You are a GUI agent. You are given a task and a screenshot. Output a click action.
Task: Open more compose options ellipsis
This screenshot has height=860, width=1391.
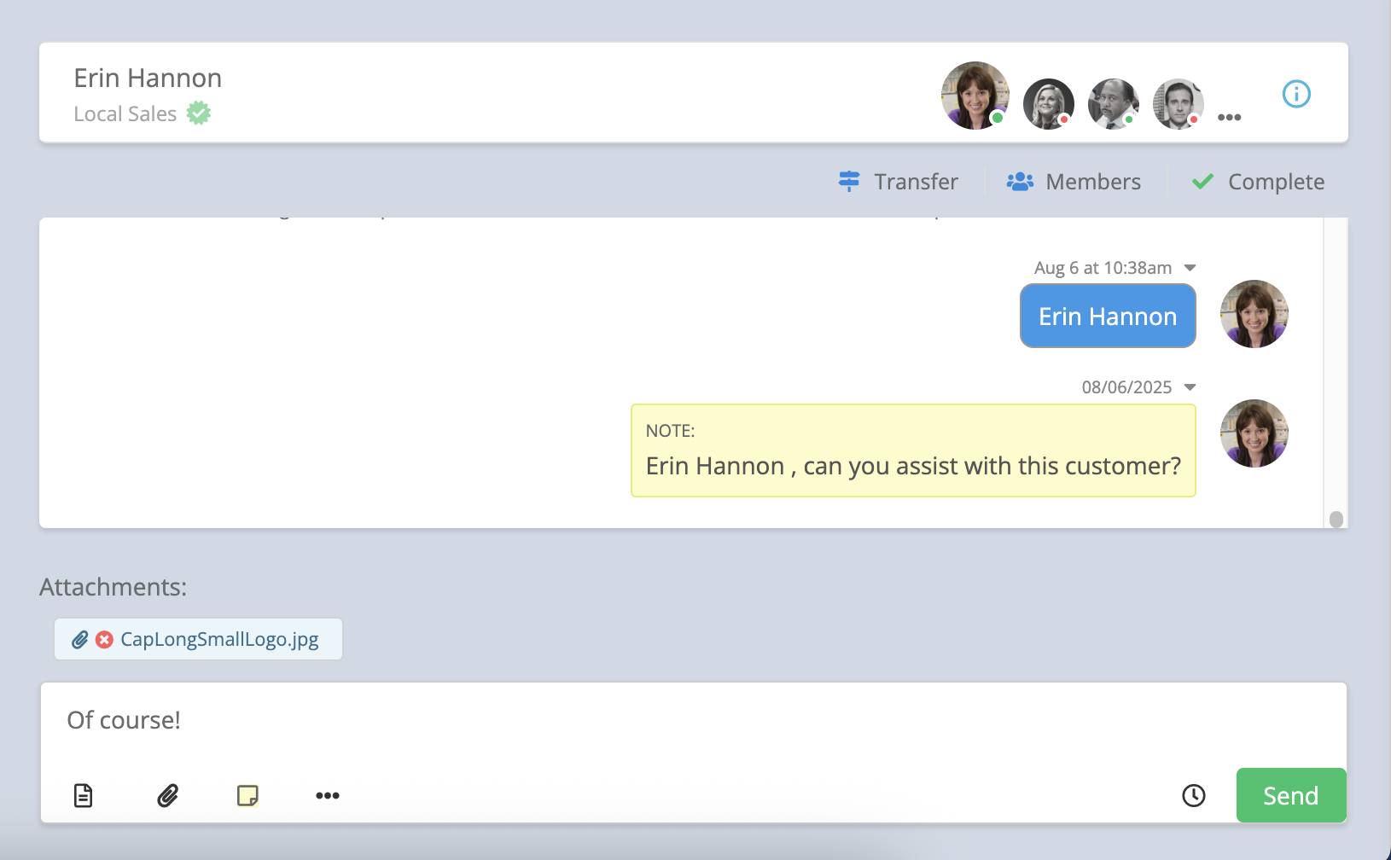(x=328, y=795)
